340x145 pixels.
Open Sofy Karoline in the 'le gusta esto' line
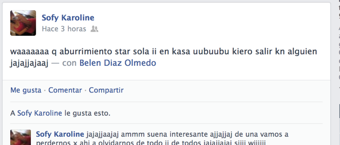[x=40, y=113]
